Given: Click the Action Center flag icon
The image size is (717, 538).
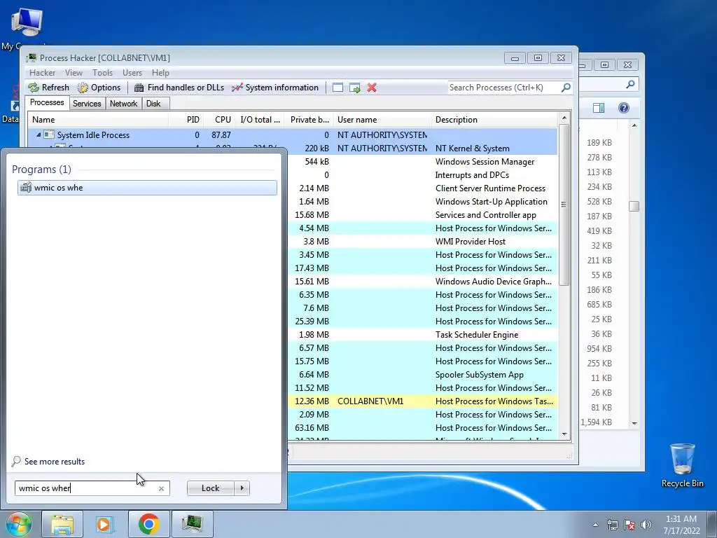Looking at the screenshot, I should click(629, 525).
